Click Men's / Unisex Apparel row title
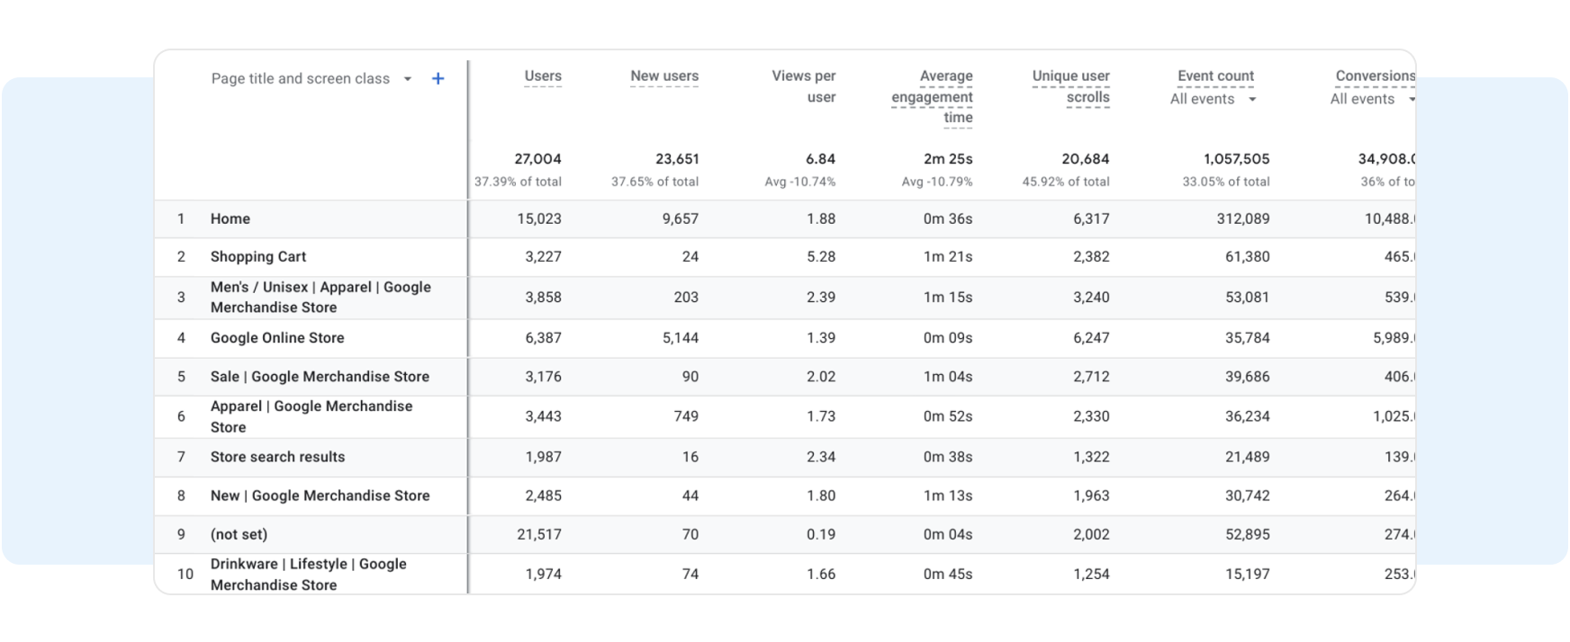 point(320,297)
